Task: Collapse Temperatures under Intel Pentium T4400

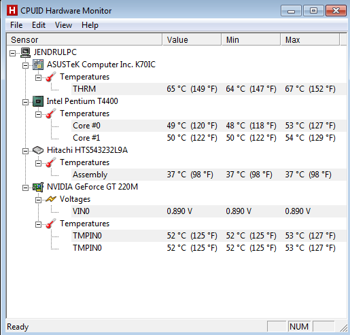Action: (x=38, y=114)
